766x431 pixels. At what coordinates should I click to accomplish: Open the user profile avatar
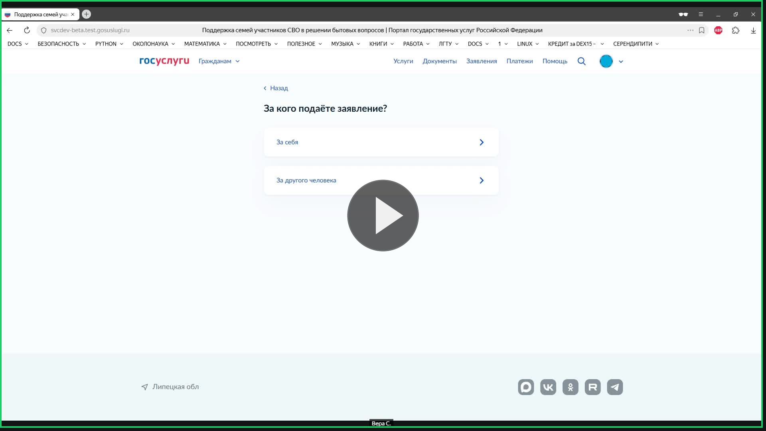[606, 61]
